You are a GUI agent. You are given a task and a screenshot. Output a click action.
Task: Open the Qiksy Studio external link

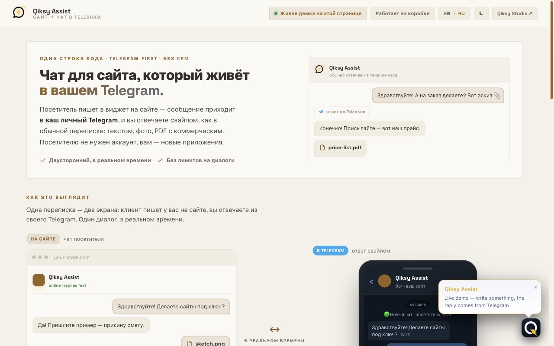click(515, 13)
